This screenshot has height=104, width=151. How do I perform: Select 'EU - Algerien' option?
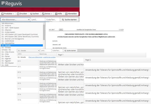6,59
